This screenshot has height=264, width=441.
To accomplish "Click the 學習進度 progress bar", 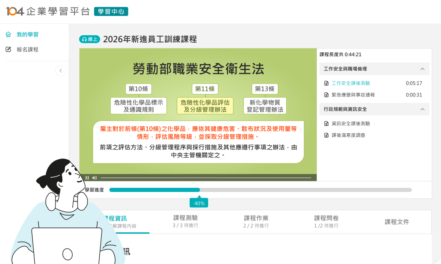I will (261, 190).
